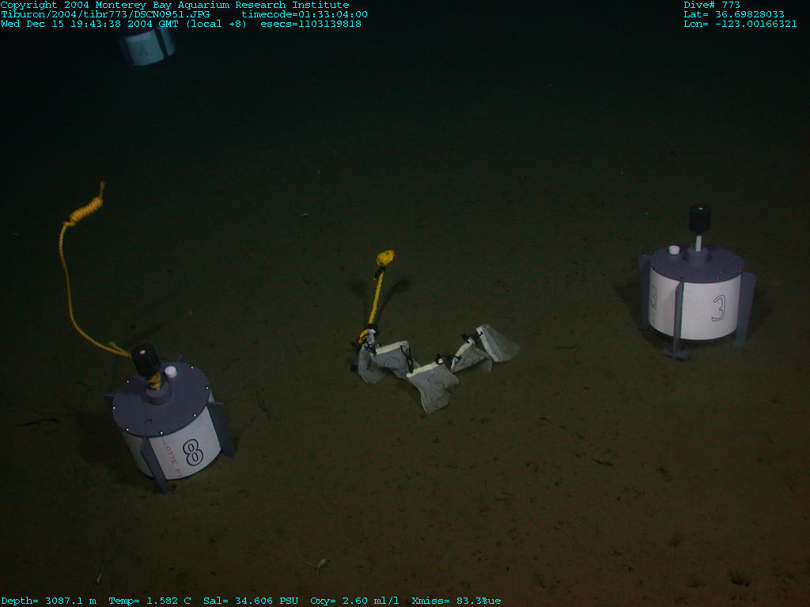Image resolution: width=810 pixels, height=607 pixels.
Task: Click the Tiburon/2004/tibr773/DSCN0951.JPG file path
Action: [x=105, y=14]
